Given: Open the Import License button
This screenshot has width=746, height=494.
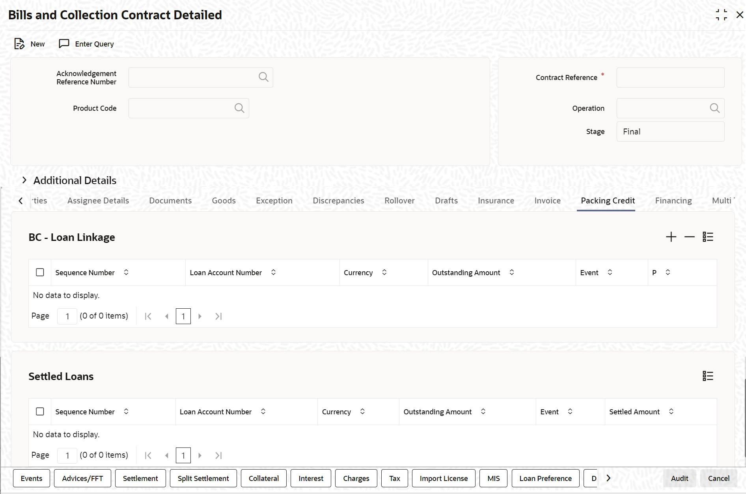Looking at the screenshot, I should pos(444,478).
